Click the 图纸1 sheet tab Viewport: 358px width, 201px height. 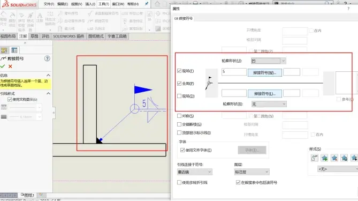(28, 195)
